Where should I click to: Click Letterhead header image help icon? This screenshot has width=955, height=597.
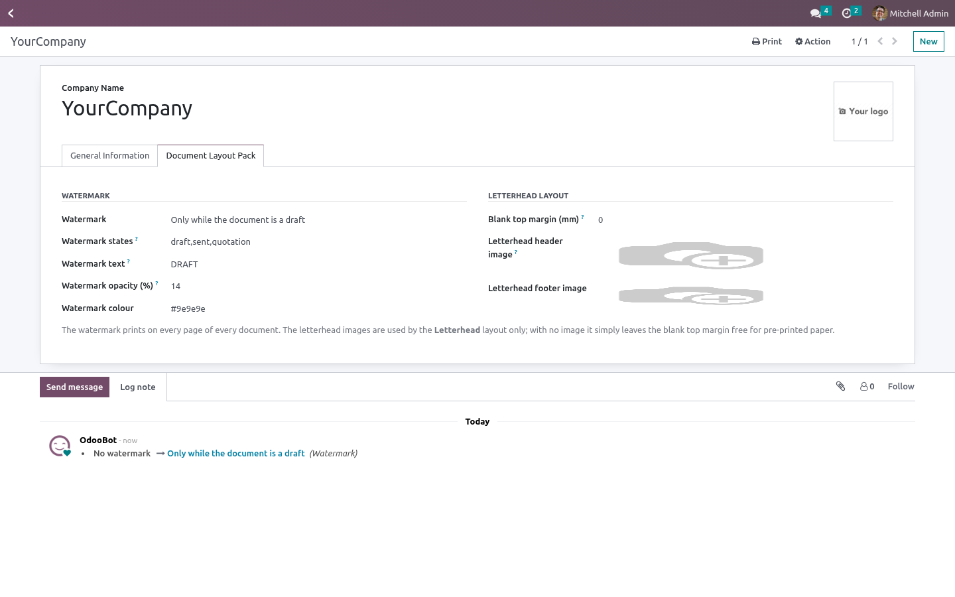(515, 252)
